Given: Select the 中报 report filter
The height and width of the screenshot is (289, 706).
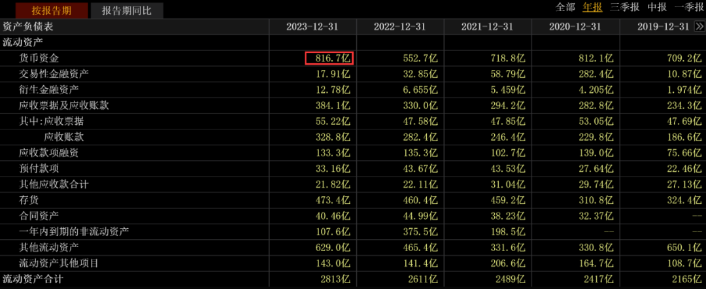Looking at the screenshot, I should pos(657,7).
